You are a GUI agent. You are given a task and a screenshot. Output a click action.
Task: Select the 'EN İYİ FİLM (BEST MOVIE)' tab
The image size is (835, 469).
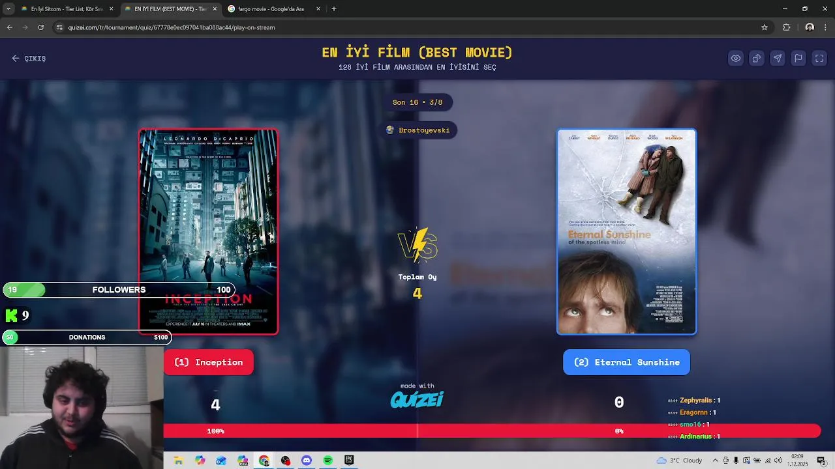pyautogui.click(x=170, y=9)
